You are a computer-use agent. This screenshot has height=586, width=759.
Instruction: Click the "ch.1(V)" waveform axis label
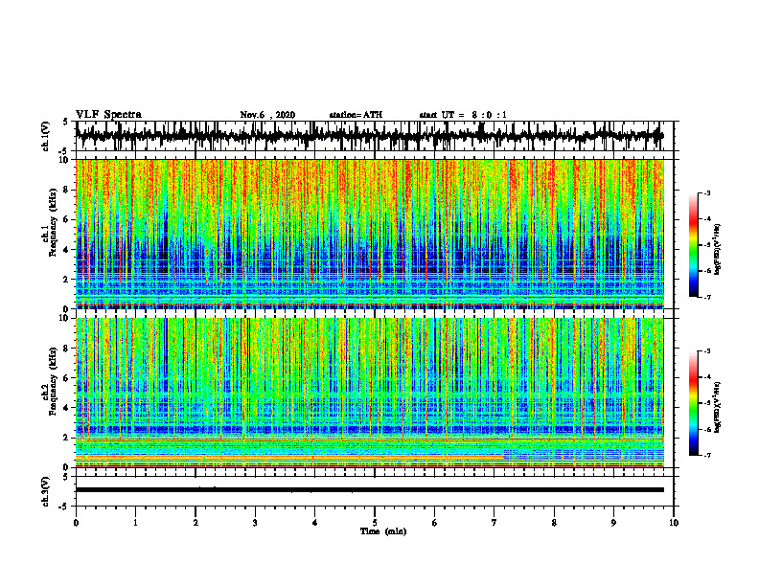pos(46,136)
